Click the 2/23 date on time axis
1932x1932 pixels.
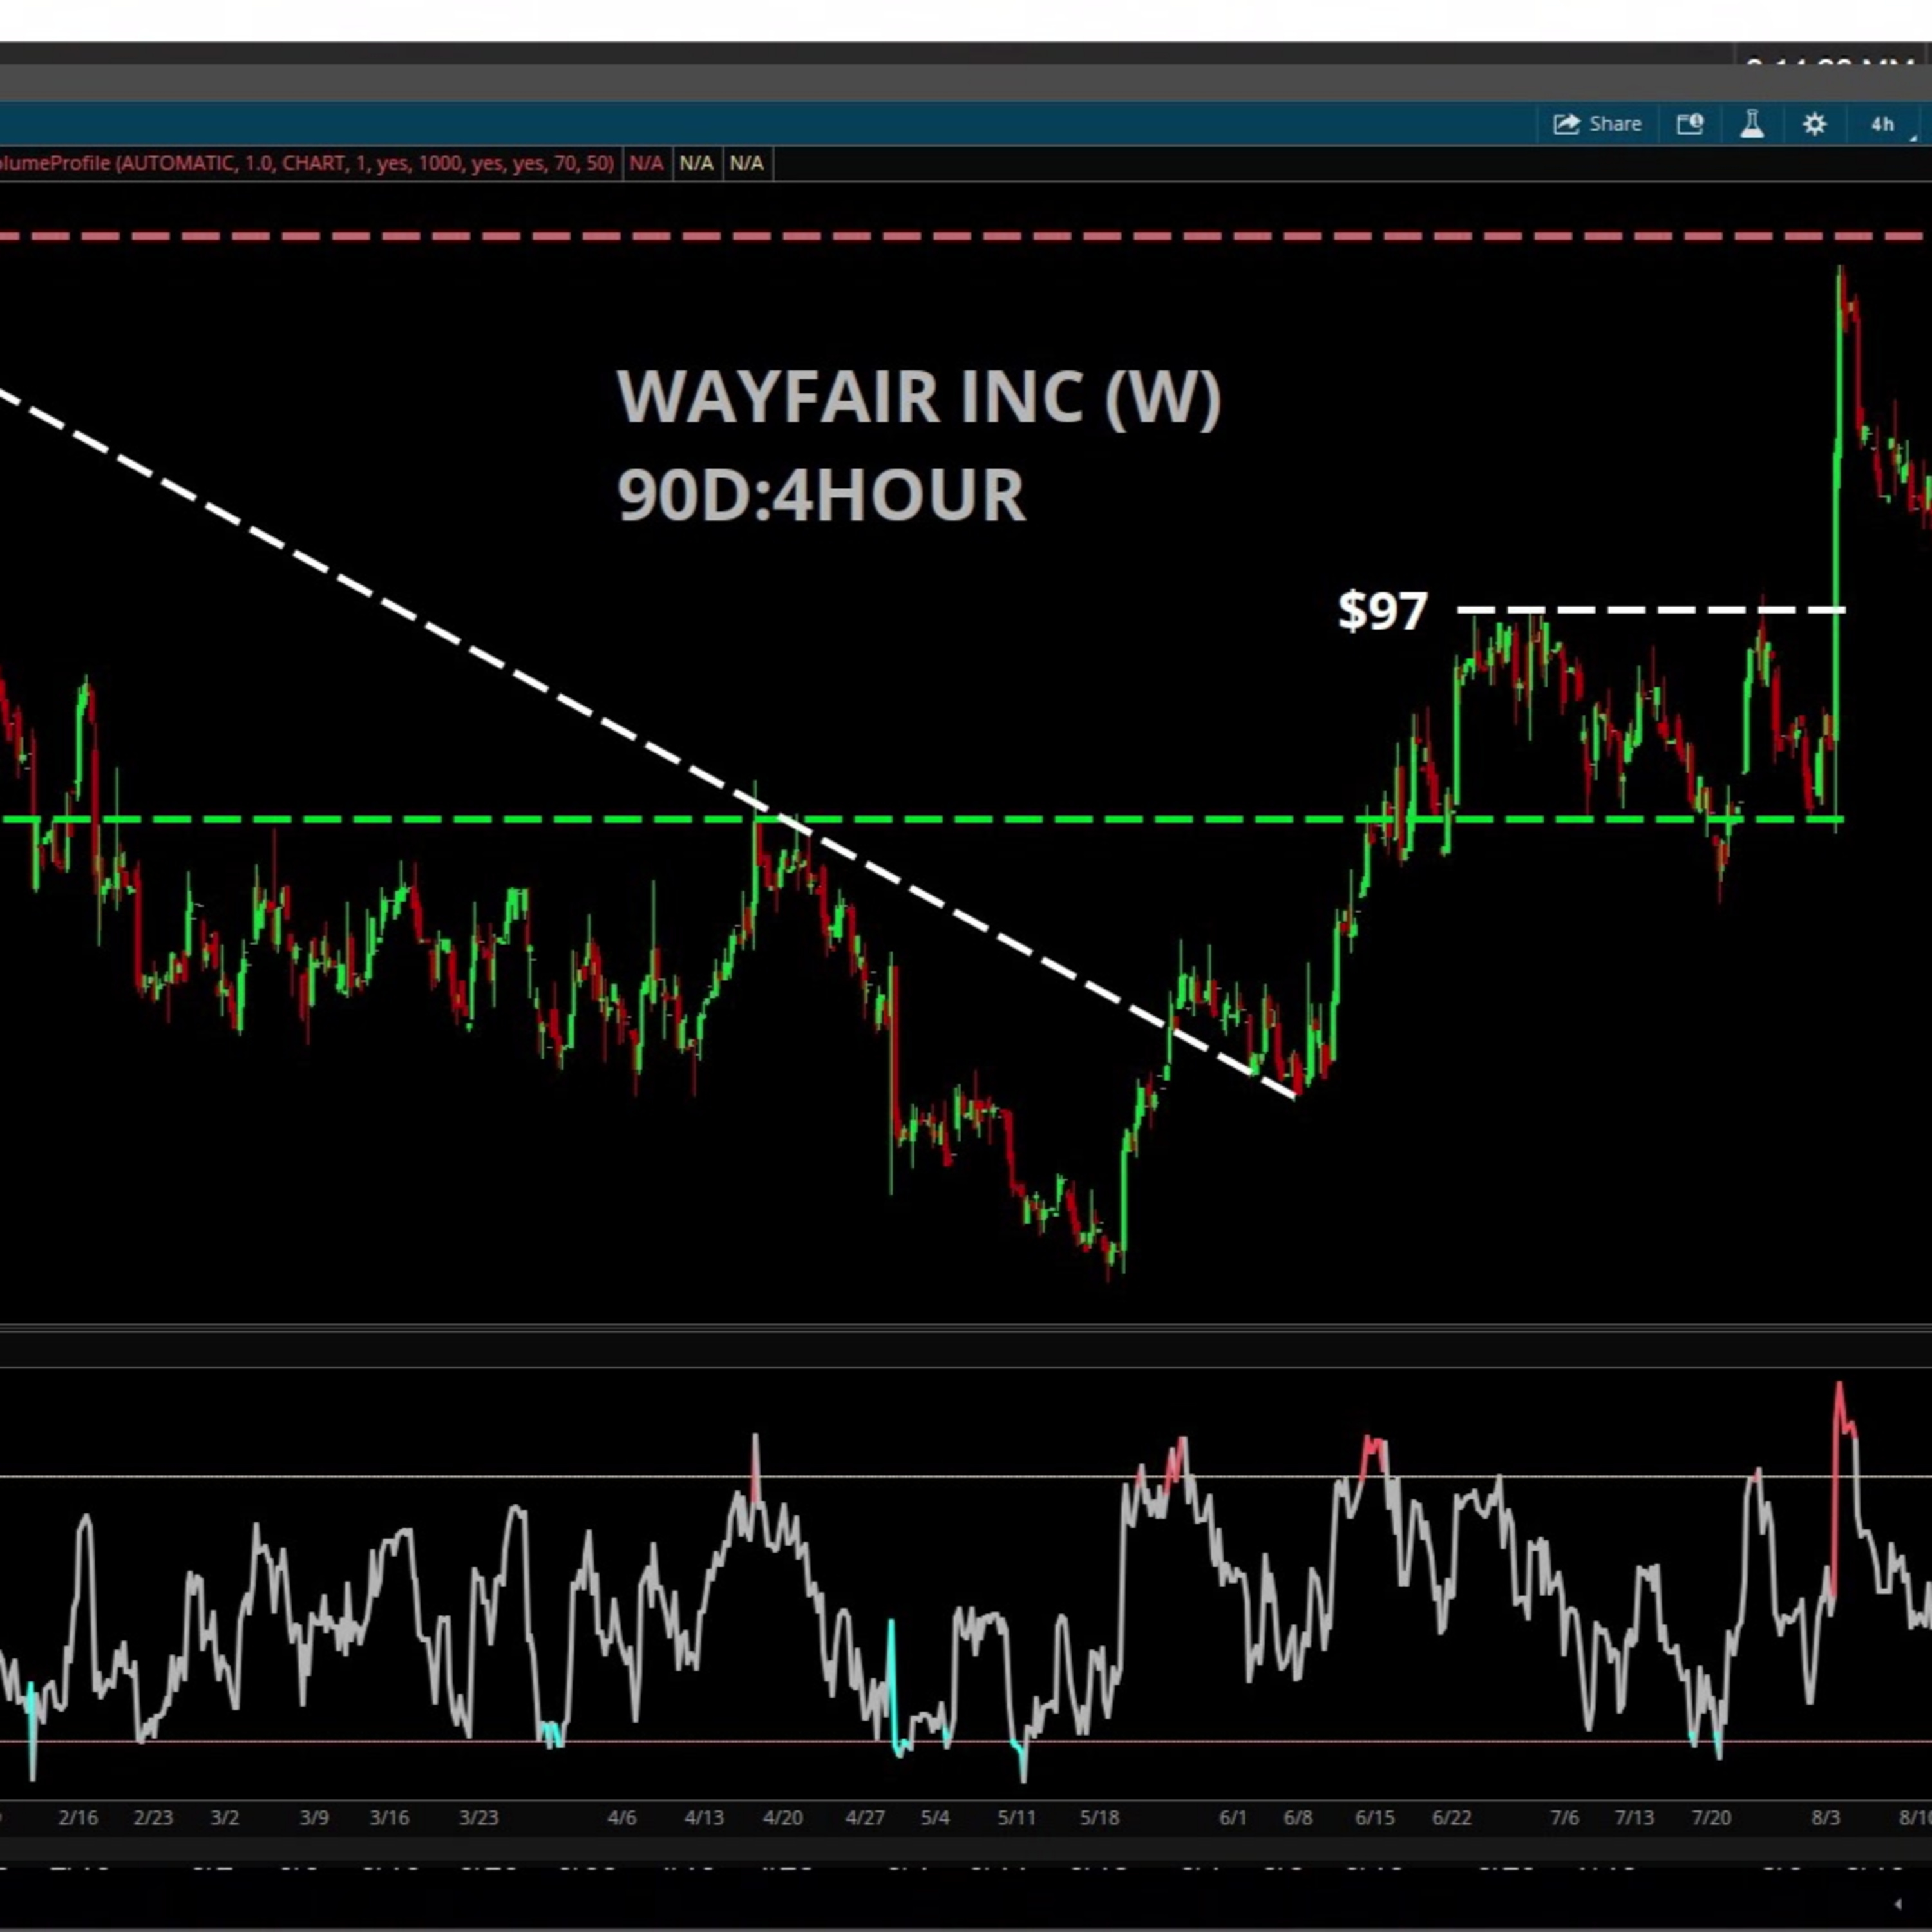153,1817
